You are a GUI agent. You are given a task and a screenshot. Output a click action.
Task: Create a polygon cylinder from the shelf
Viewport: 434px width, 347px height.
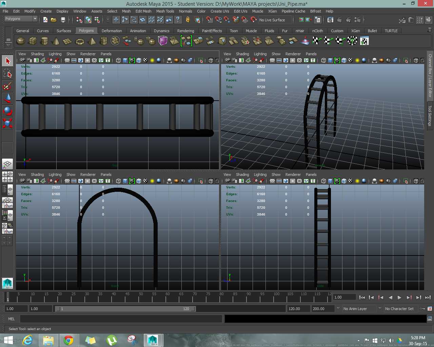tap(44, 41)
